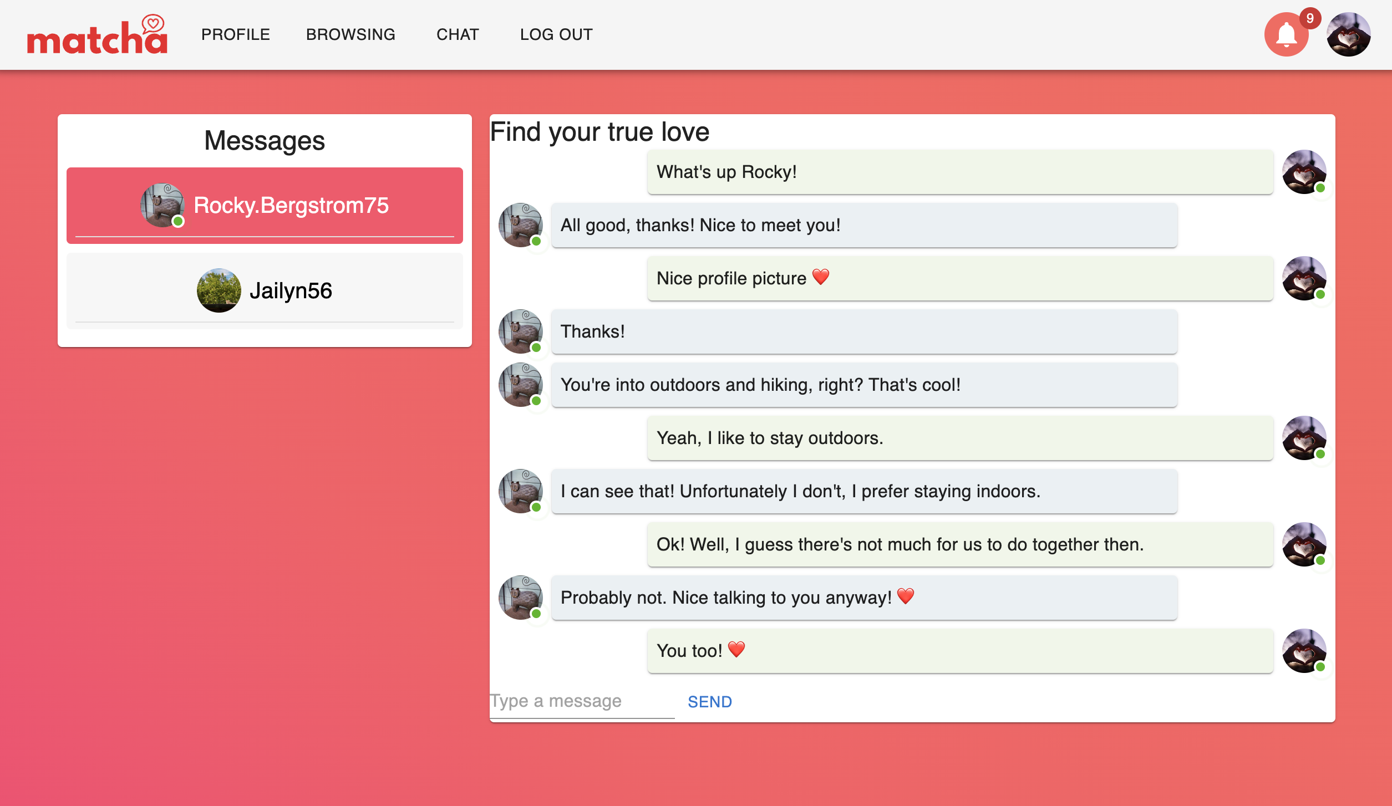Click the notification bell icon
Image resolution: width=1392 pixels, height=806 pixels.
pyautogui.click(x=1286, y=35)
